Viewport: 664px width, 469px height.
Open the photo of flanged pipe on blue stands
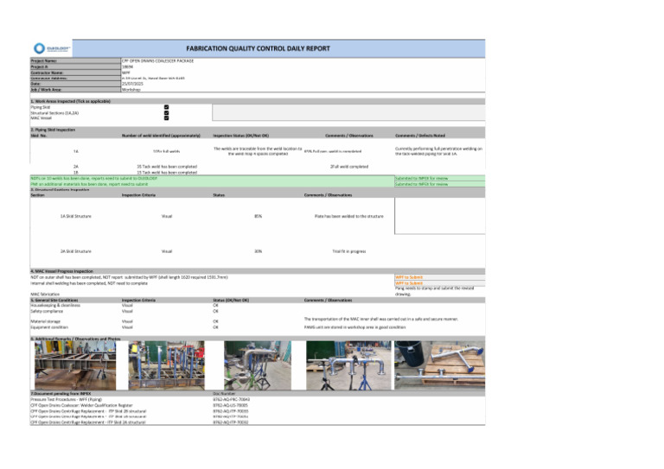[348, 365]
